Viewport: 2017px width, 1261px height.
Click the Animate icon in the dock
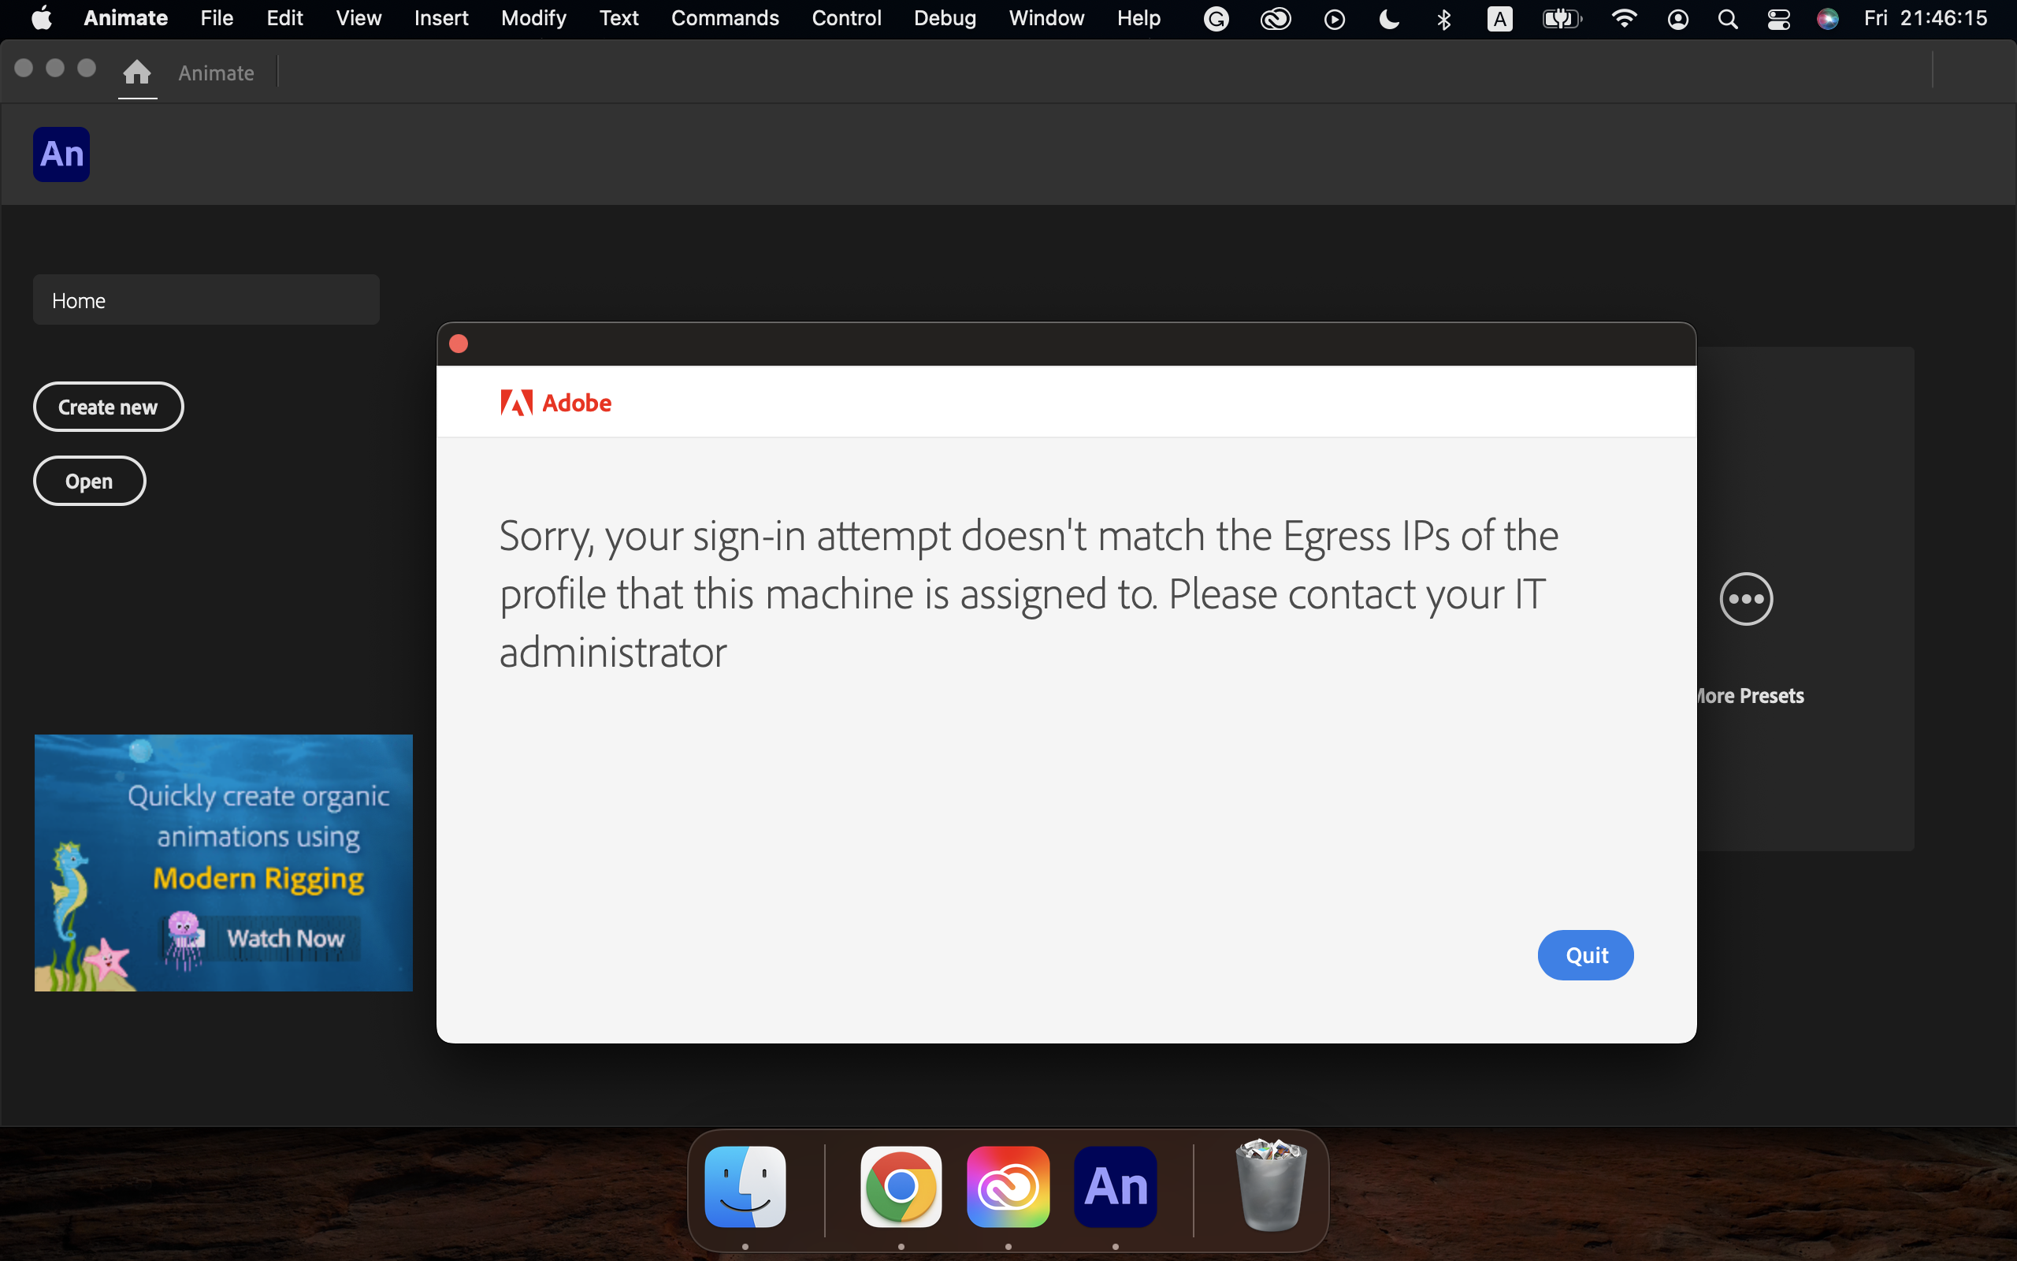[1115, 1186]
